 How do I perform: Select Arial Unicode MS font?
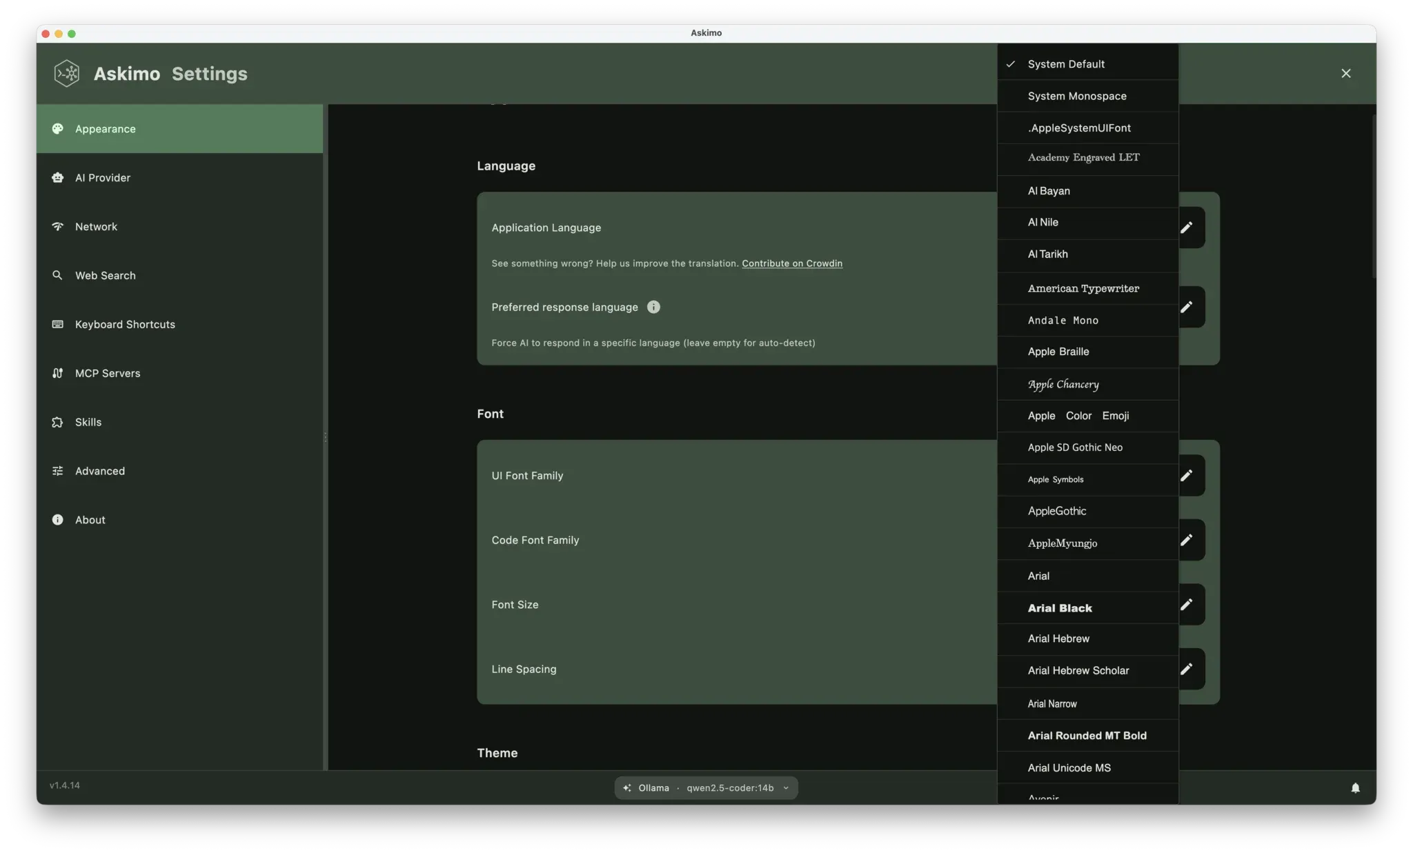1088,768
